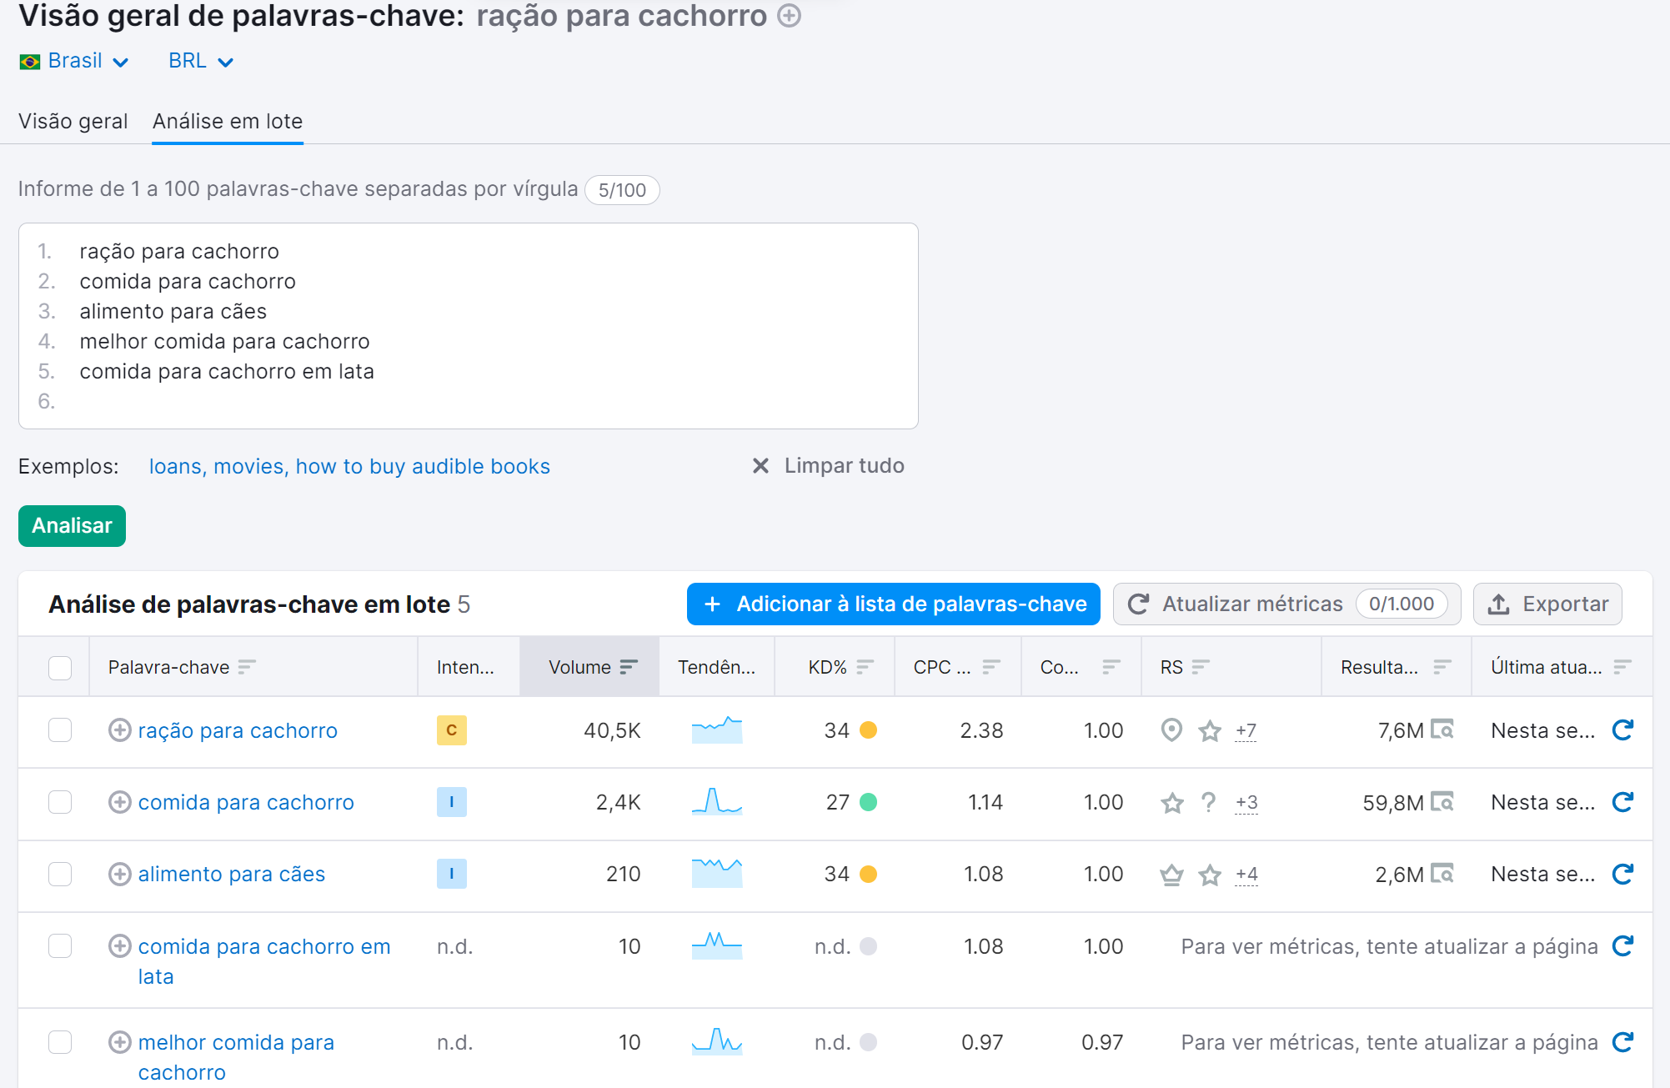Expand details for comida para cachorro

pos(118,802)
